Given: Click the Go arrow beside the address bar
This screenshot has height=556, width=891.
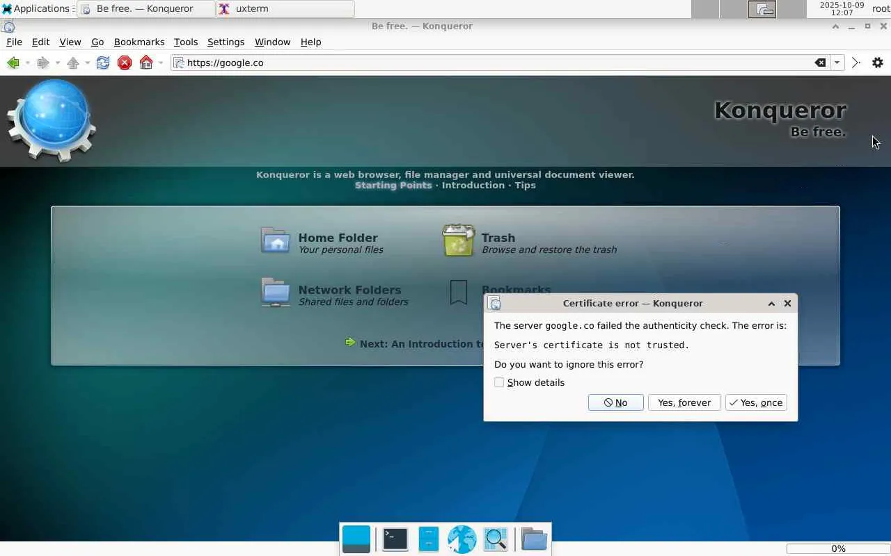Looking at the screenshot, I should click(x=856, y=63).
